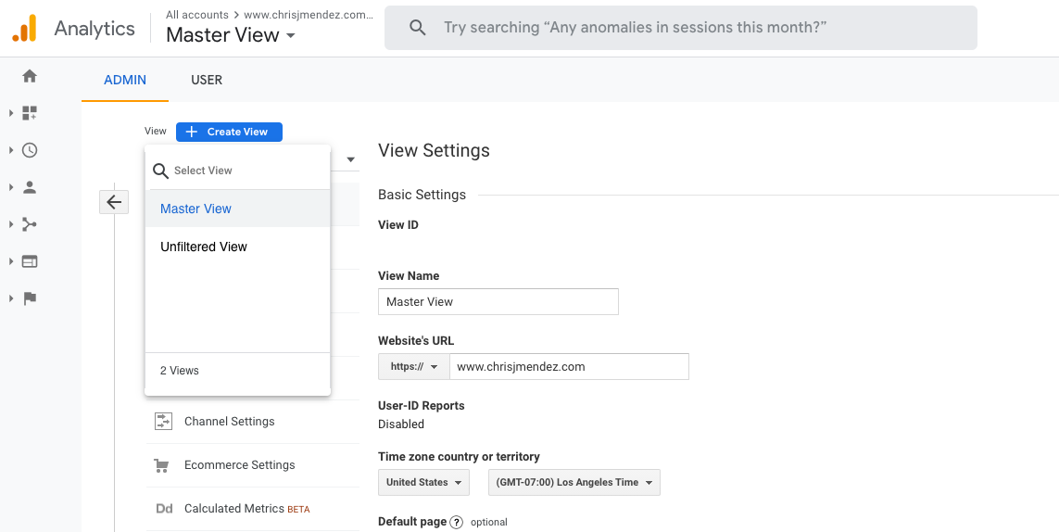Click the All accounts breadcrumb
Screen dimensions: 1059x532
[197, 15]
